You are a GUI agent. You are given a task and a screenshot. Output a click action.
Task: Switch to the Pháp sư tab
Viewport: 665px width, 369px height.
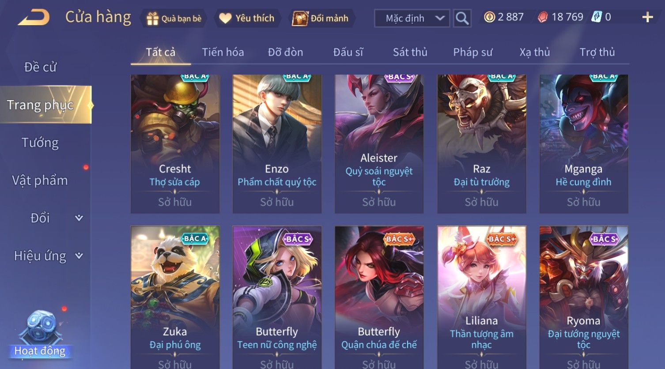click(472, 52)
